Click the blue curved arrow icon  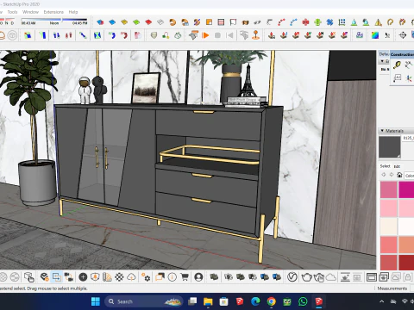pos(111,35)
